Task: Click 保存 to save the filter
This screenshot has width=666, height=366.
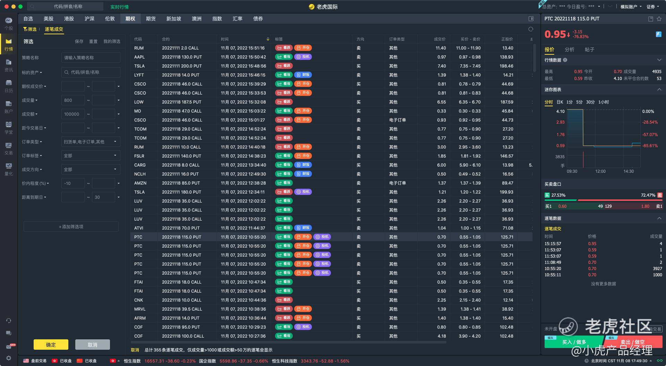Action: [x=79, y=41]
